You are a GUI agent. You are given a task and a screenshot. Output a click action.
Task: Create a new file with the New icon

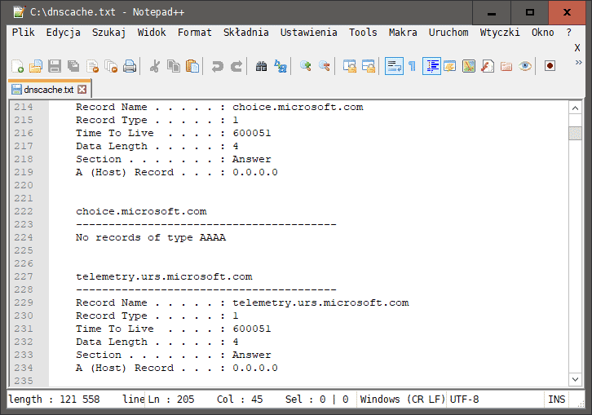[17, 66]
